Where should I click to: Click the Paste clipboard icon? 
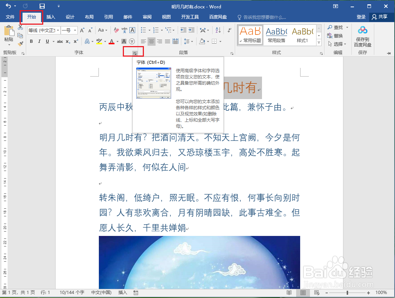(x=9, y=31)
